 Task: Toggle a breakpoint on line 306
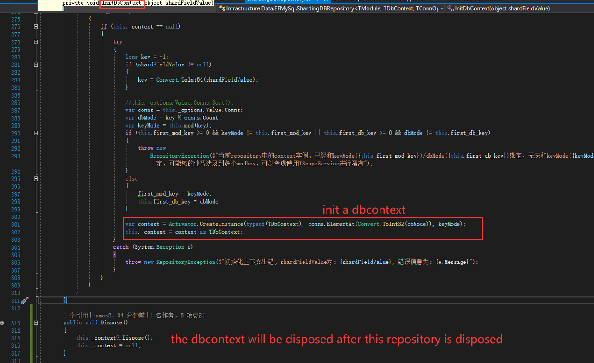coord(5,262)
